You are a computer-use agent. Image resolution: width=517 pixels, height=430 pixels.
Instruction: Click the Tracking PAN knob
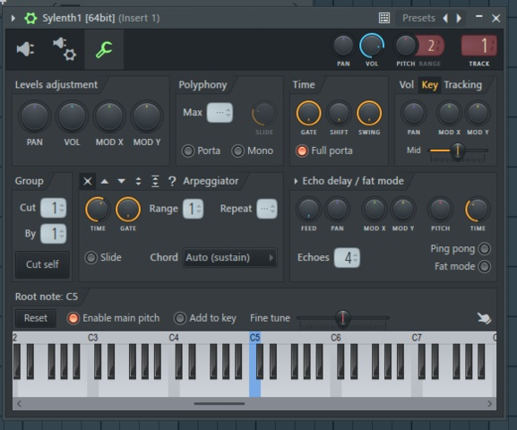[413, 114]
